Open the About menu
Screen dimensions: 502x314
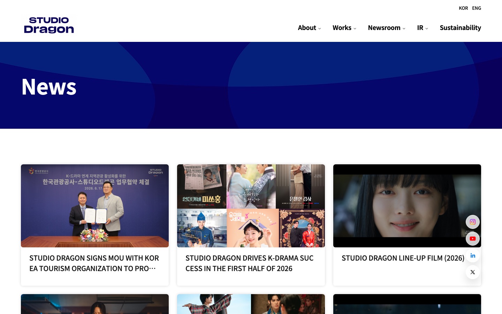point(307,28)
